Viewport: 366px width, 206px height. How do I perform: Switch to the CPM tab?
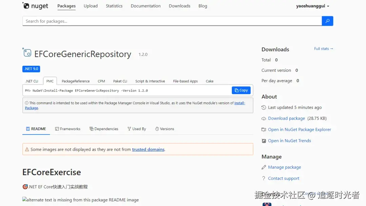101,81
